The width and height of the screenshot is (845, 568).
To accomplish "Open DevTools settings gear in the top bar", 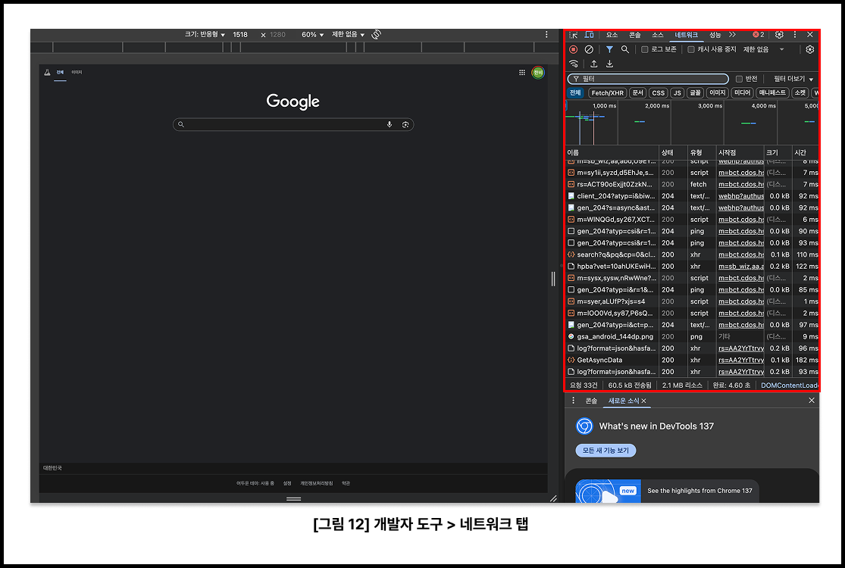I will click(779, 34).
